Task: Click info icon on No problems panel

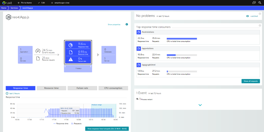Action: click(260, 14)
